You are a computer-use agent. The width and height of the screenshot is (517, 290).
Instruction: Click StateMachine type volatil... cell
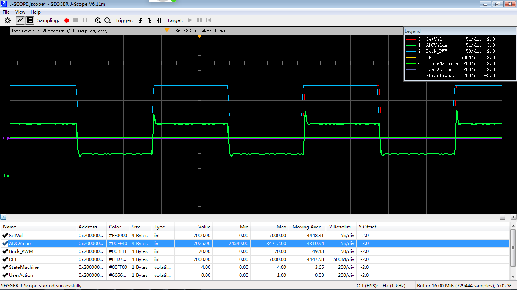(163, 267)
